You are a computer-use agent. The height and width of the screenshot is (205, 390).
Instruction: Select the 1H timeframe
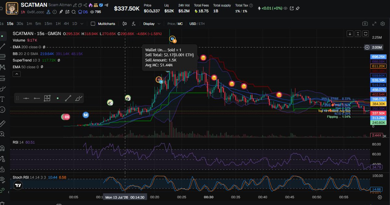[58, 24]
